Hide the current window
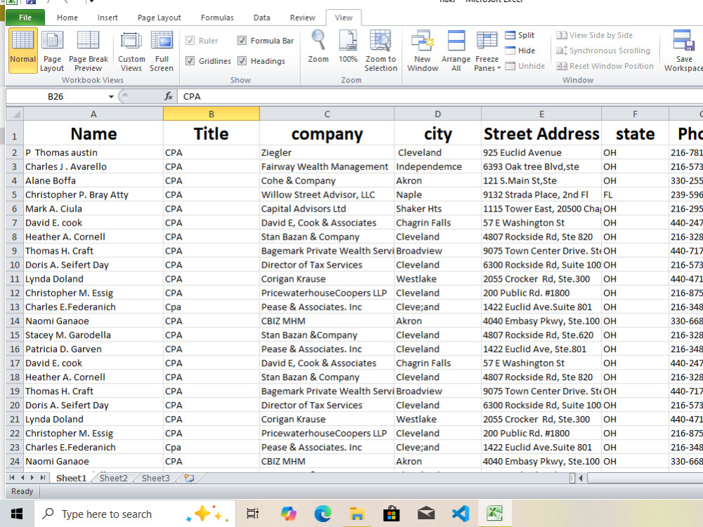Image resolution: width=703 pixels, height=527 pixels. (520, 51)
